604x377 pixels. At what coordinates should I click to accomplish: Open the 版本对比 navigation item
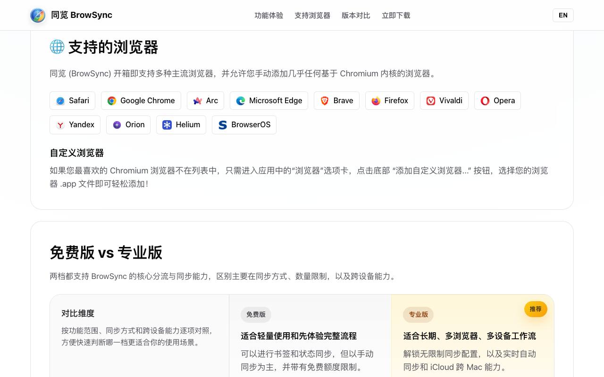coord(356,16)
